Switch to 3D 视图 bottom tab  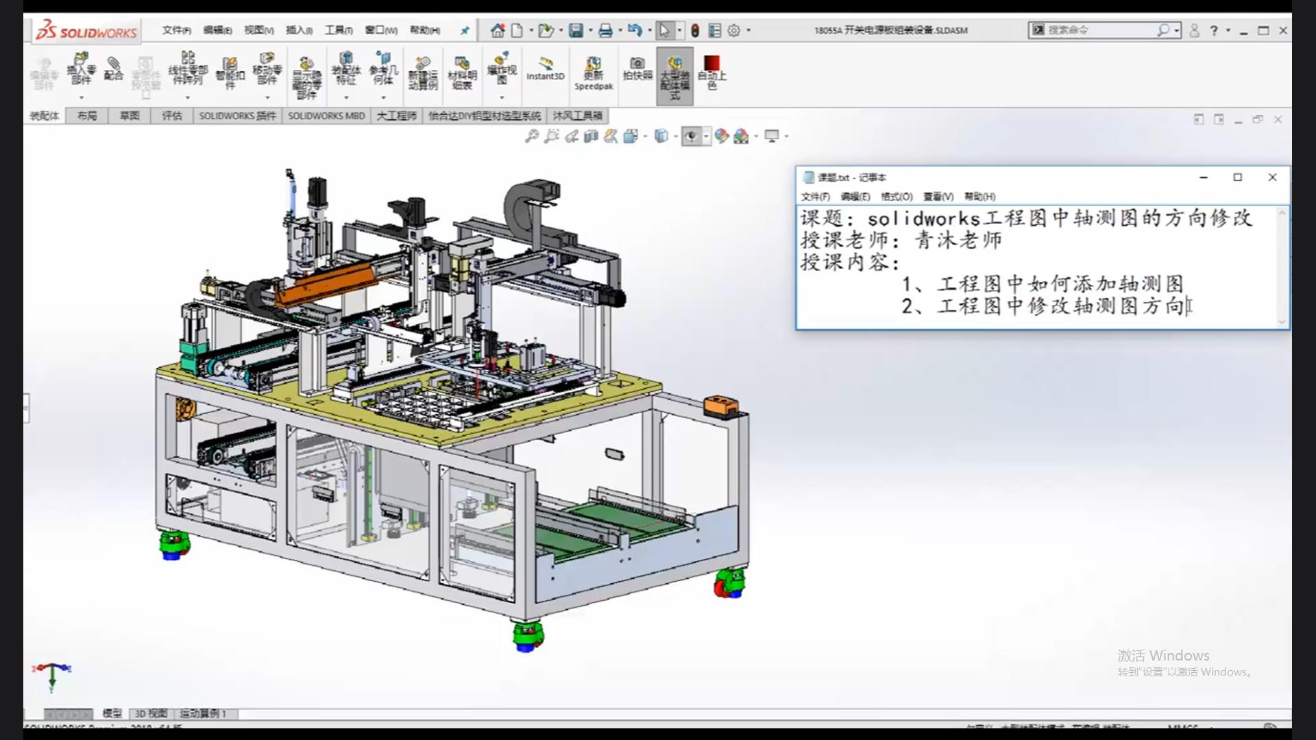pos(151,713)
